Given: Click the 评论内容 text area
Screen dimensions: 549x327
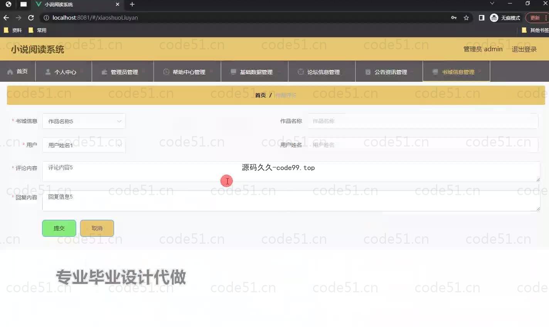Looking at the screenshot, I should pos(291,172).
